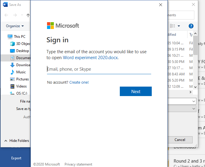Go up one folder level in Save As
The width and height of the screenshot is (205, 167).
(28, 15)
